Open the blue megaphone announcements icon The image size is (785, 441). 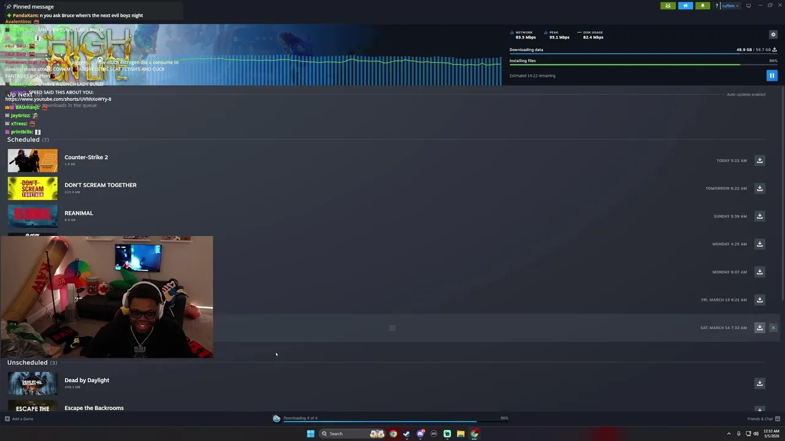click(685, 6)
